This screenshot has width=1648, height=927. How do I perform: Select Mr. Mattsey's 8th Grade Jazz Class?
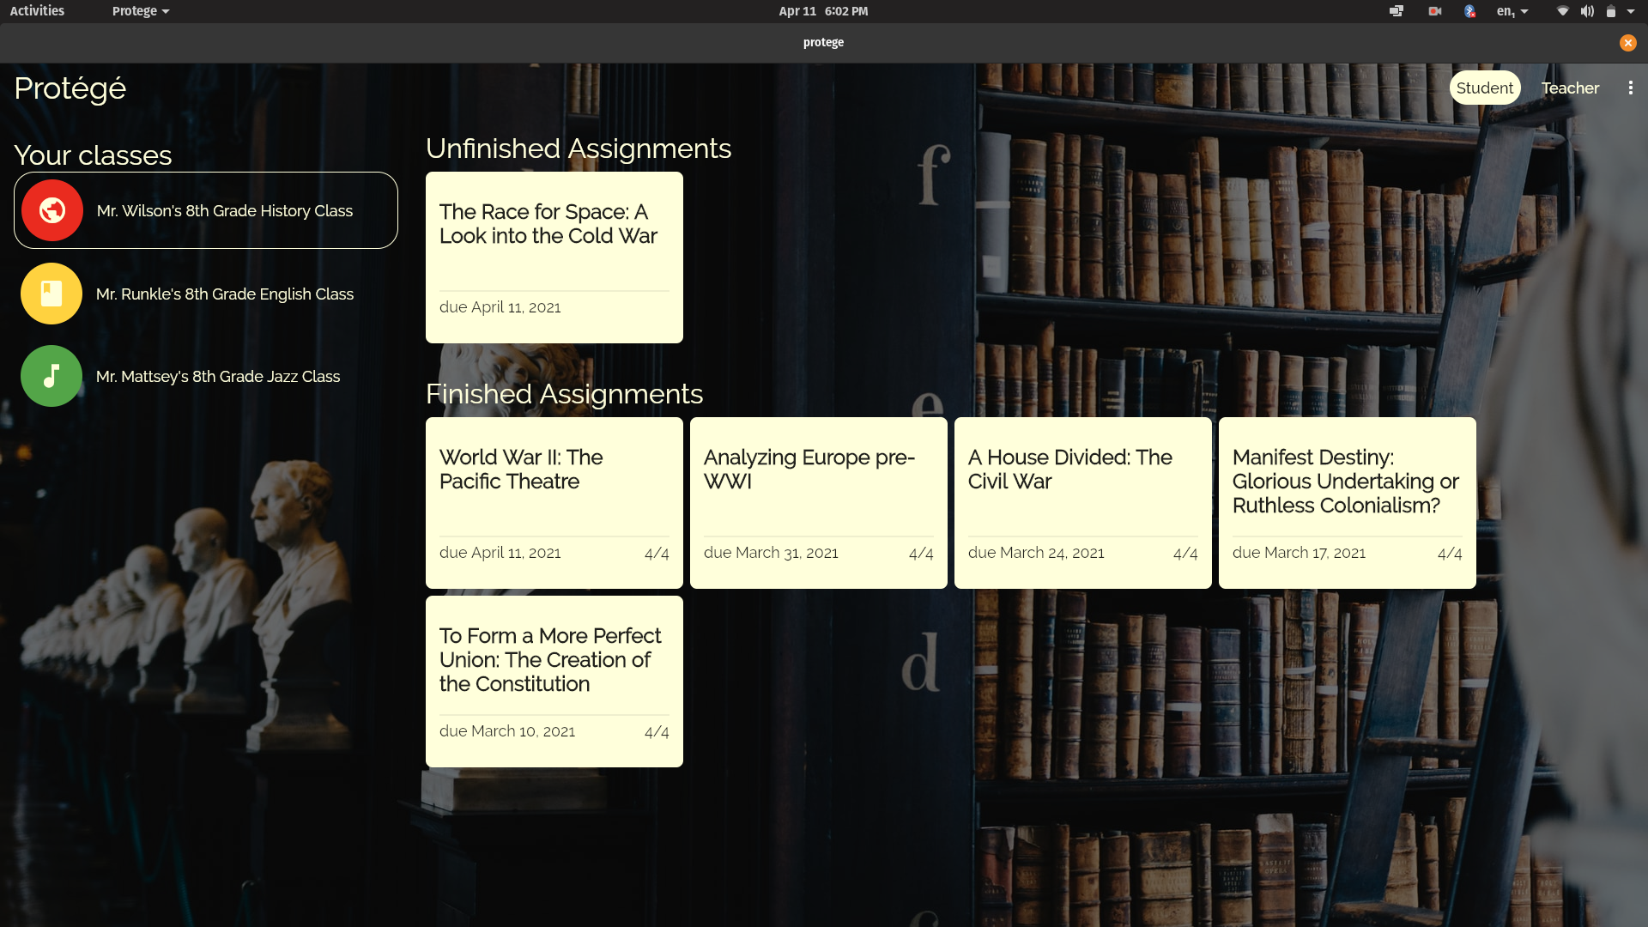pos(217,376)
